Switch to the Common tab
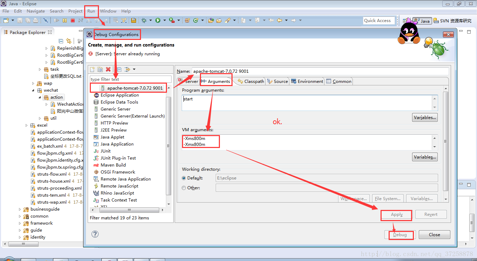This screenshot has width=477, height=261. tap(339, 81)
